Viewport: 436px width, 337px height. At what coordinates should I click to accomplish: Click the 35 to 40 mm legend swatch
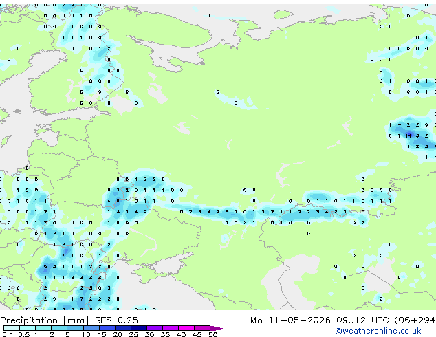[x=170, y=328]
